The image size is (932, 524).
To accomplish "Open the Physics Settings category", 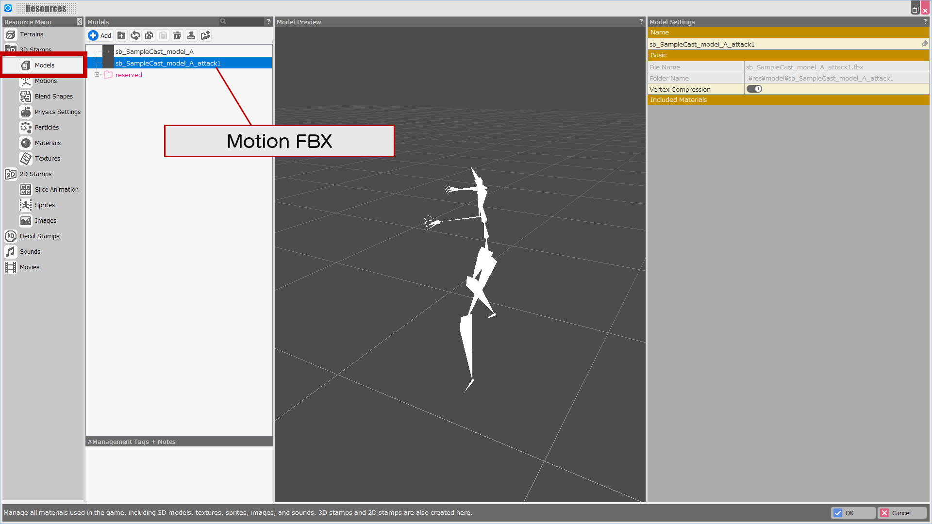I will [x=57, y=112].
